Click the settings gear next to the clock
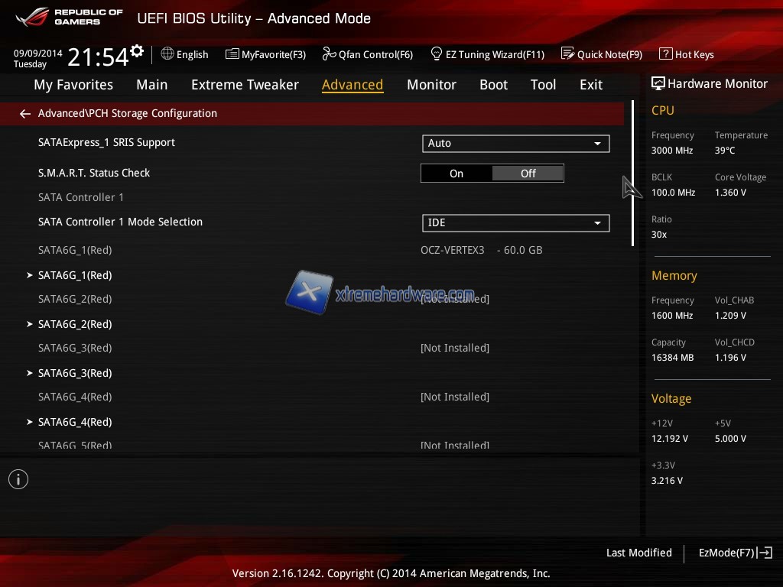The image size is (783, 587). (x=137, y=51)
